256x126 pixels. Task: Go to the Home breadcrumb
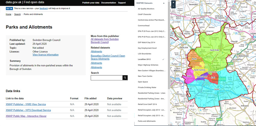pos(8,14)
